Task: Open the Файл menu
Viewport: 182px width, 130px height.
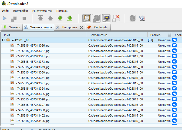Action: pyautogui.click(x=5, y=11)
